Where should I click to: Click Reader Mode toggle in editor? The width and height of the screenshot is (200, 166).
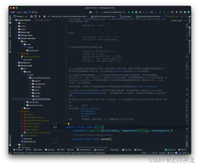point(177,20)
